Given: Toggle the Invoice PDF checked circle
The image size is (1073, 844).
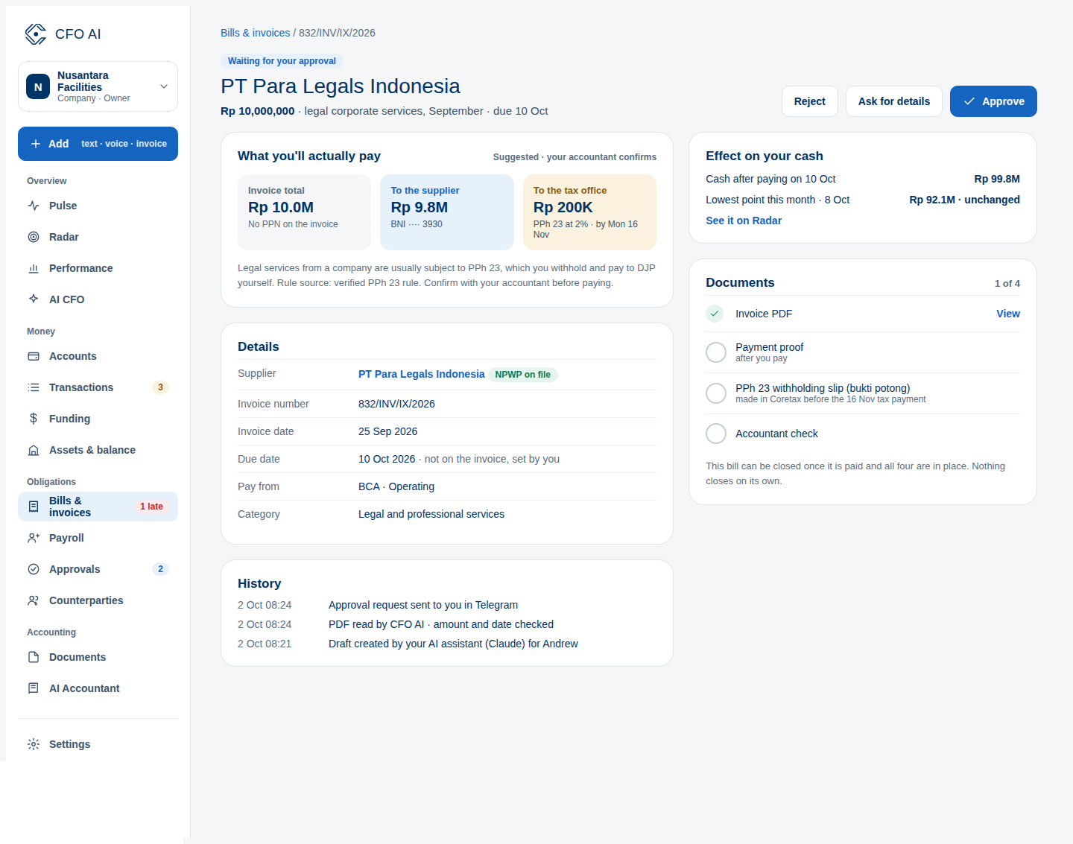Looking at the screenshot, I should point(715,314).
